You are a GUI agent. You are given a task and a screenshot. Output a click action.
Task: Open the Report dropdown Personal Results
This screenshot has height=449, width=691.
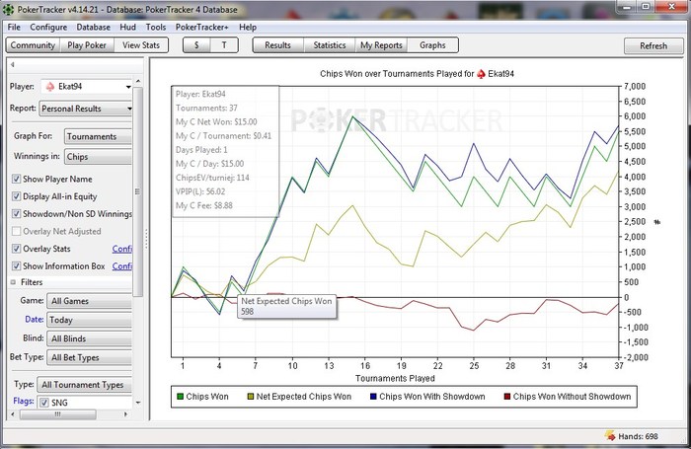coord(86,109)
